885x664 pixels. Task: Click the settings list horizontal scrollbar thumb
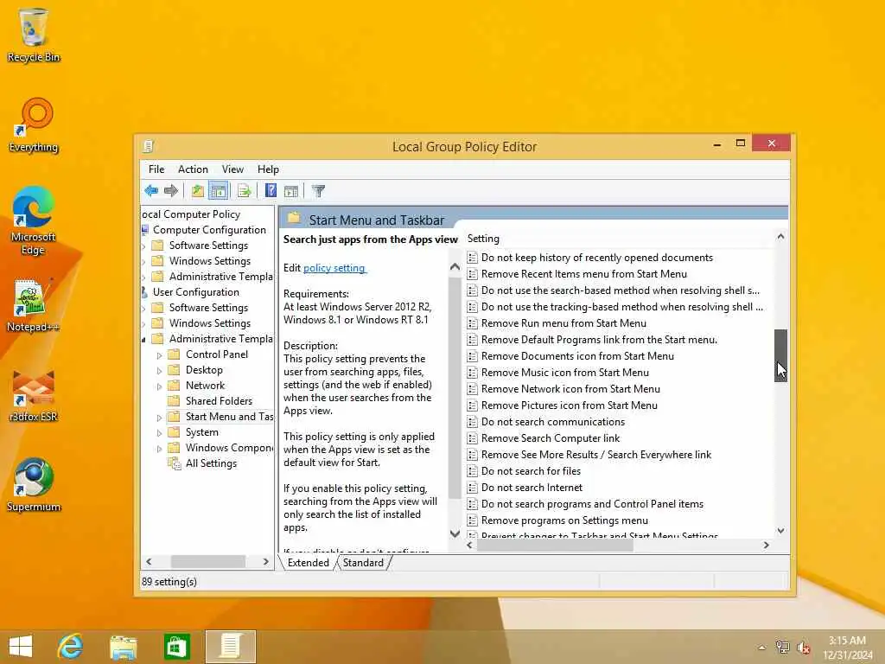point(556,546)
